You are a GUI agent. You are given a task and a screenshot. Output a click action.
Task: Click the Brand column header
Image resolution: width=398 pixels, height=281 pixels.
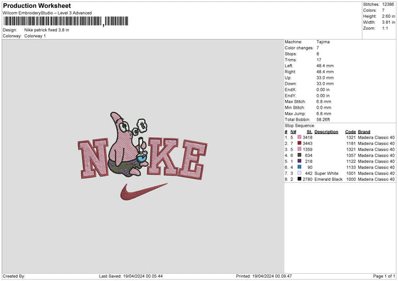point(364,132)
